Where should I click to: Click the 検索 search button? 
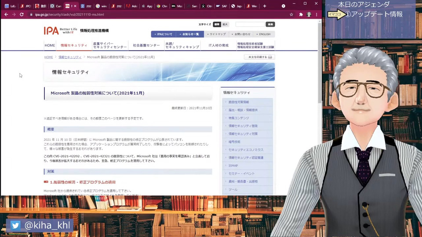(270, 25)
